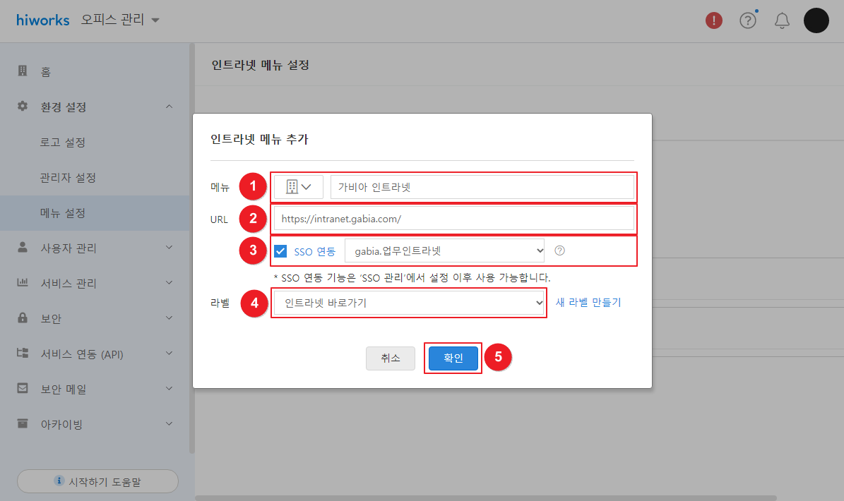Click the 서비스 연동 (API) icon
Image resolution: width=844 pixels, height=501 pixels.
click(x=23, y=354)
